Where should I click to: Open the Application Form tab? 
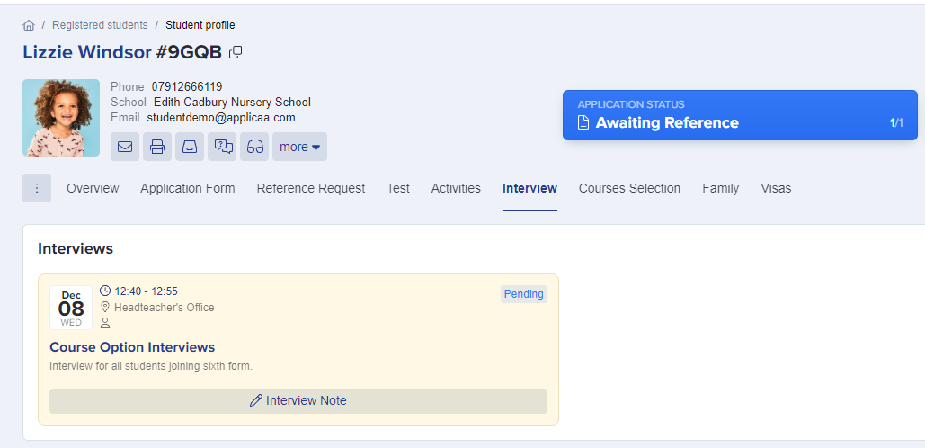pos(187,188)
